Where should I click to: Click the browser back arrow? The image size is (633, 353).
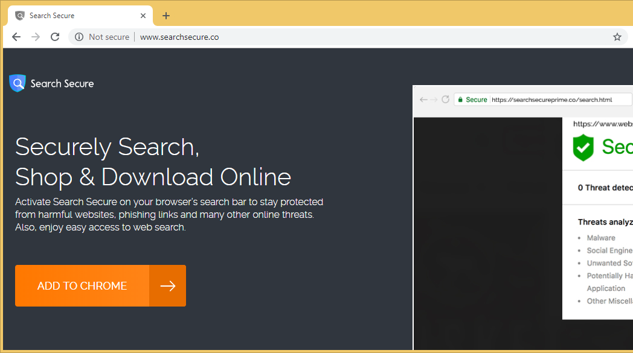click(16, 37)
